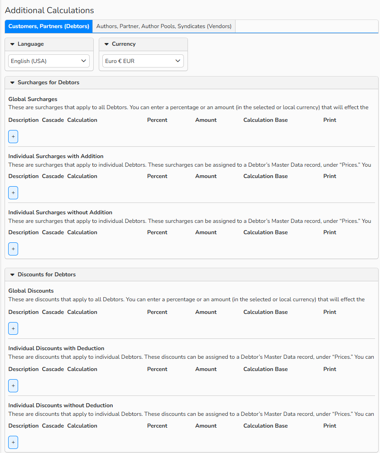
Task: Open the English (USA) language dropdown
Action: (49, 61)
